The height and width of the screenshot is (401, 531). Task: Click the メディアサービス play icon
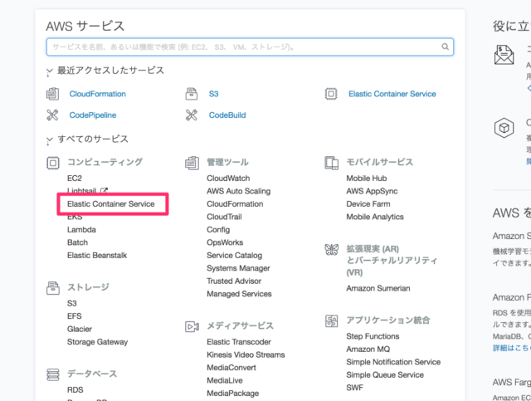point(192,326)
